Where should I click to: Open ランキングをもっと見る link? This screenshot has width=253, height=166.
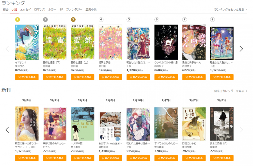[231, 10]
